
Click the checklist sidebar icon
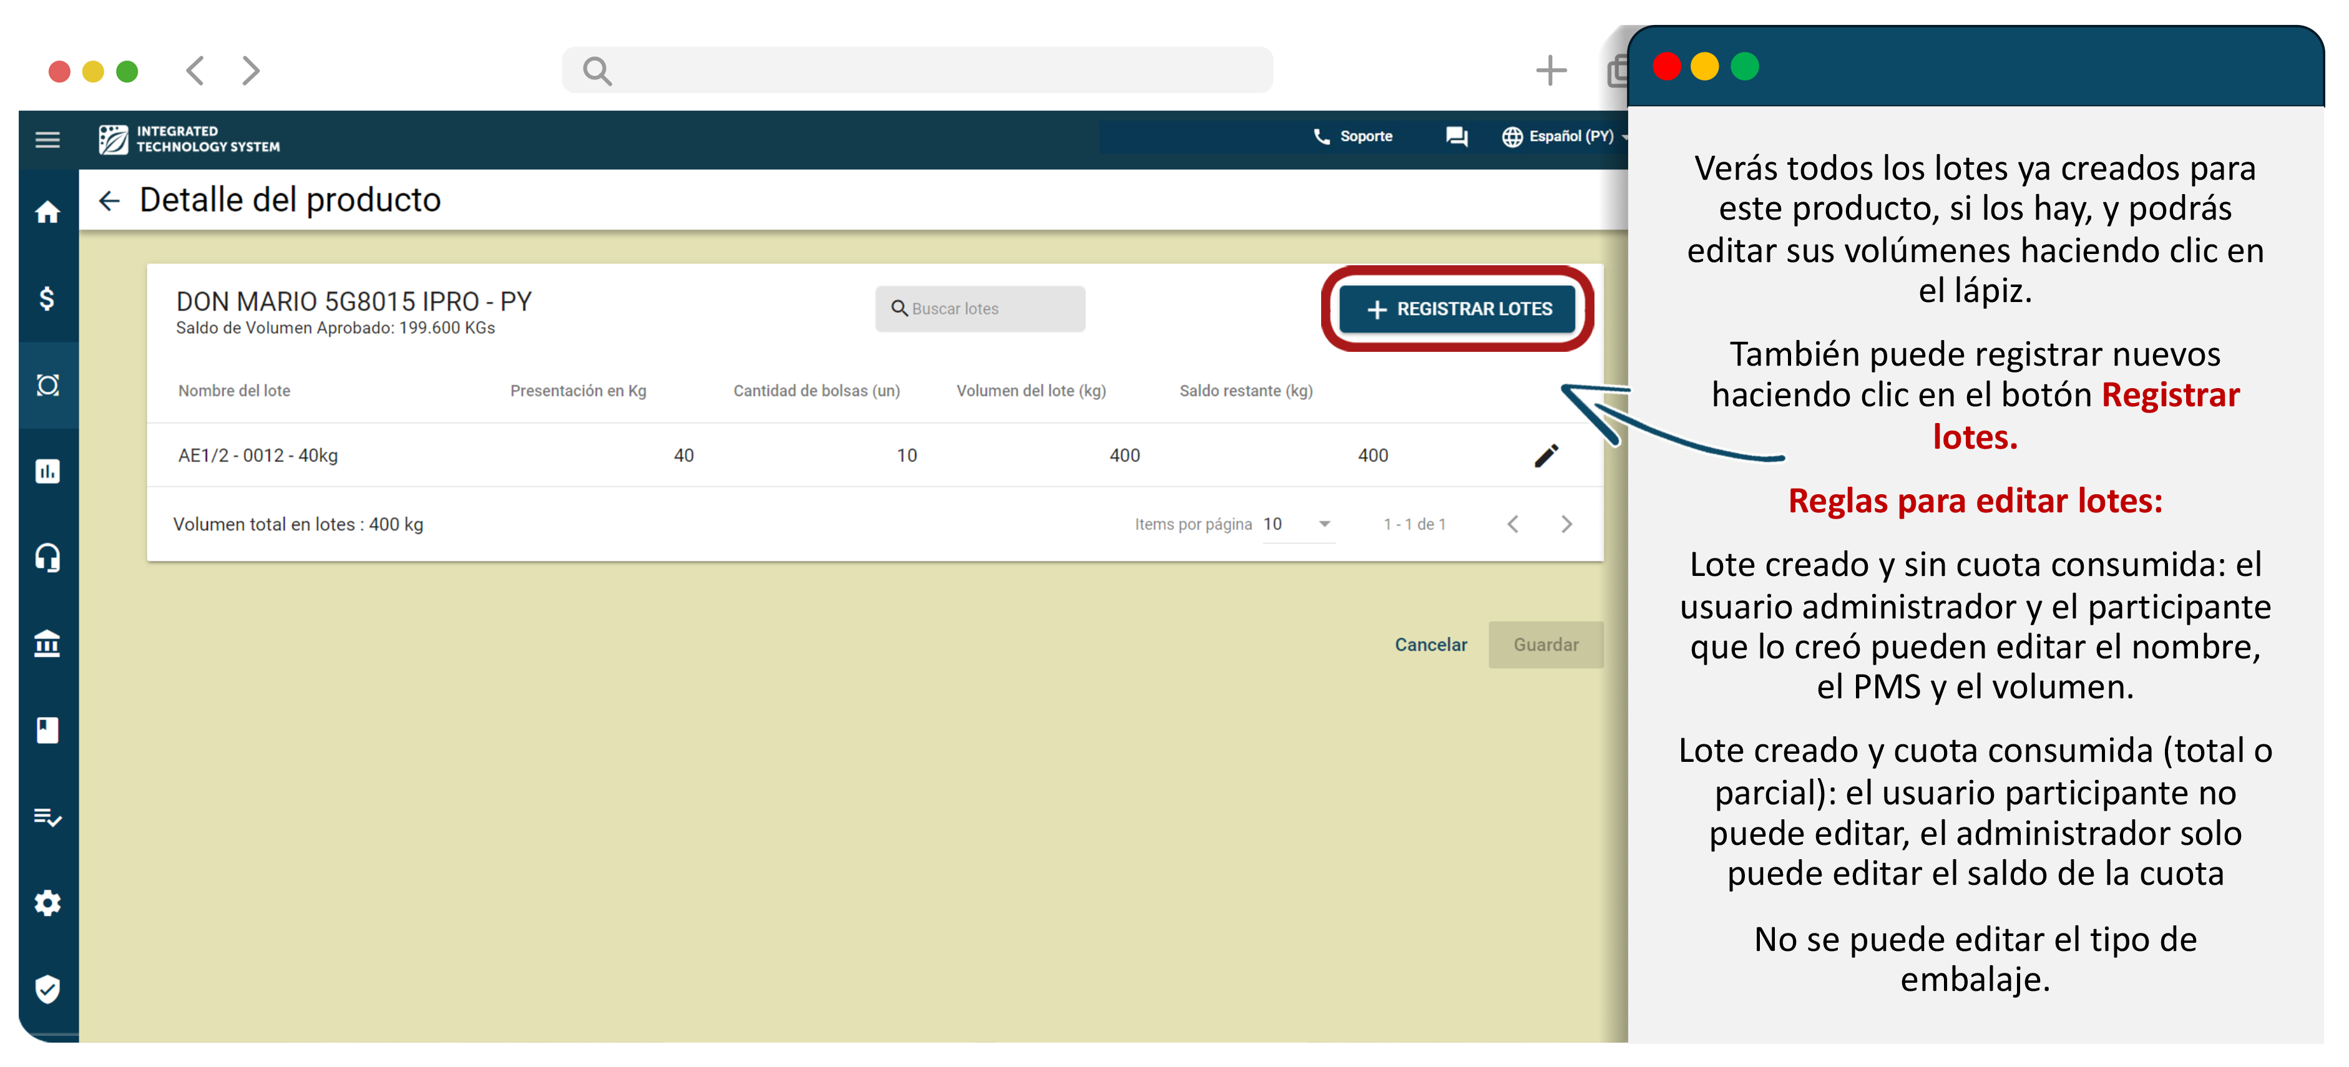pyautogui.click(x=47, y=816)
